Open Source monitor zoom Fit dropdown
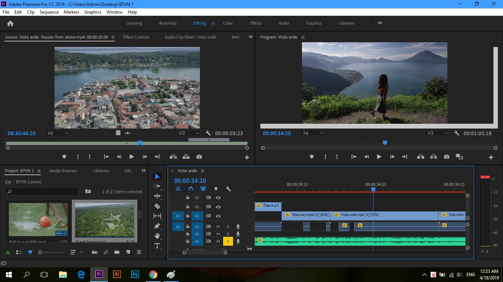Screen dimensions: 503x282 point(57,133)
